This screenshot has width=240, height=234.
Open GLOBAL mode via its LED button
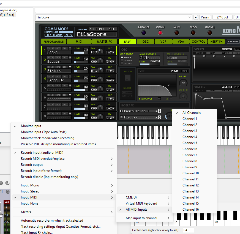[210, 33]
